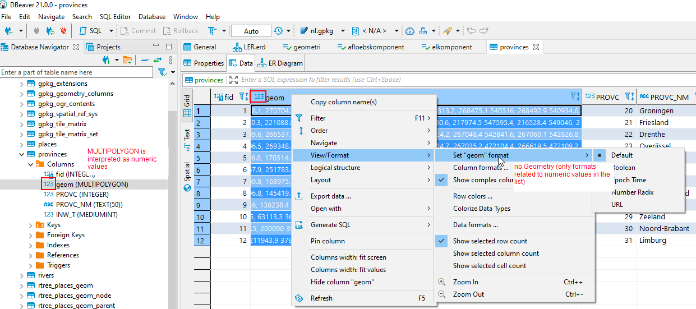Open the Logical structure submenu

click(364, 168)
